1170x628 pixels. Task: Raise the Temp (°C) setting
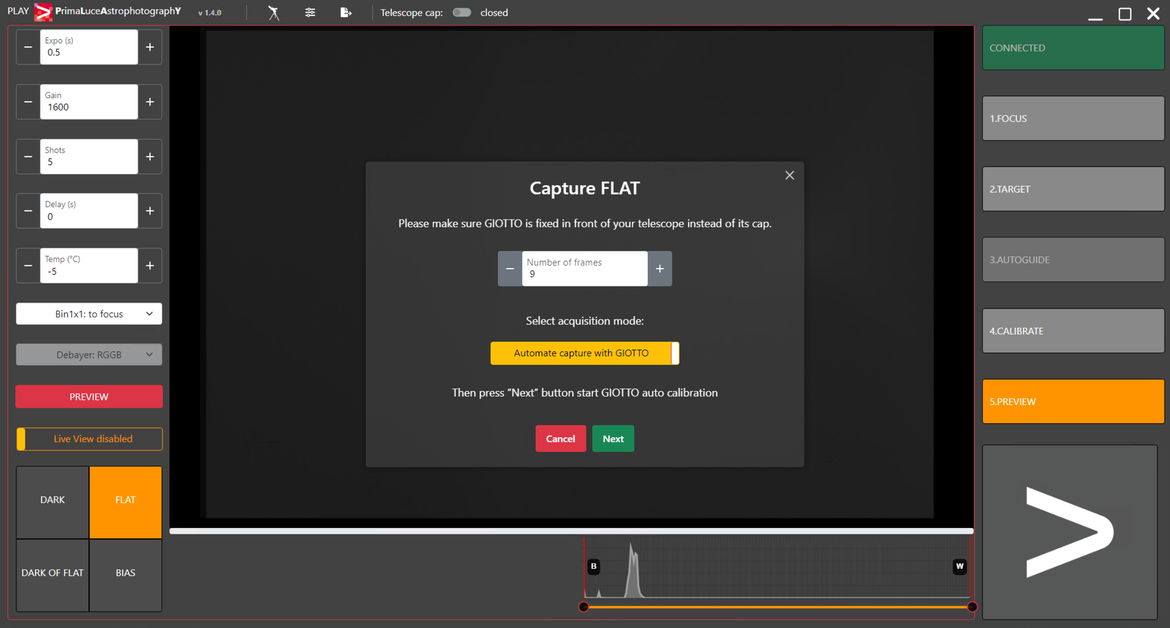(150, 266)
